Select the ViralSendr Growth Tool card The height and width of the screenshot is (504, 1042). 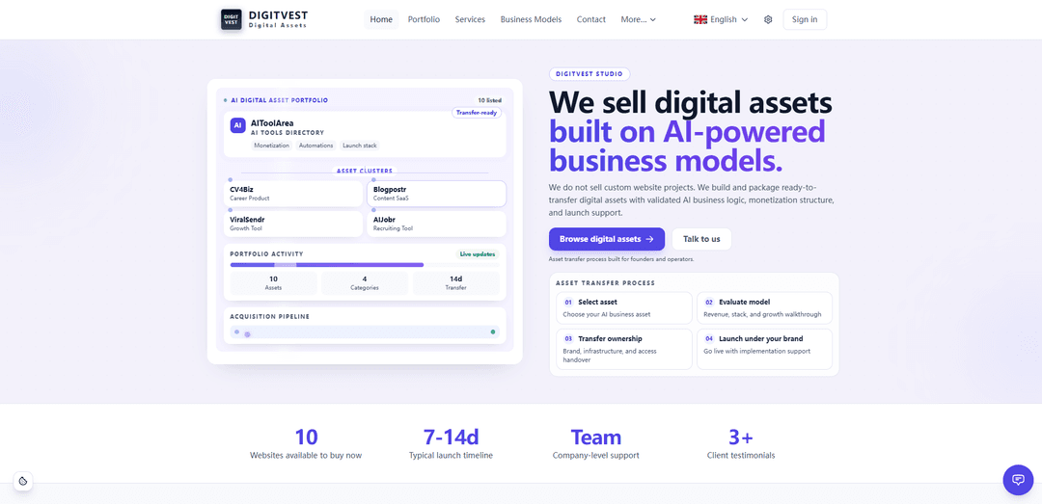click(x=293, y=224)
